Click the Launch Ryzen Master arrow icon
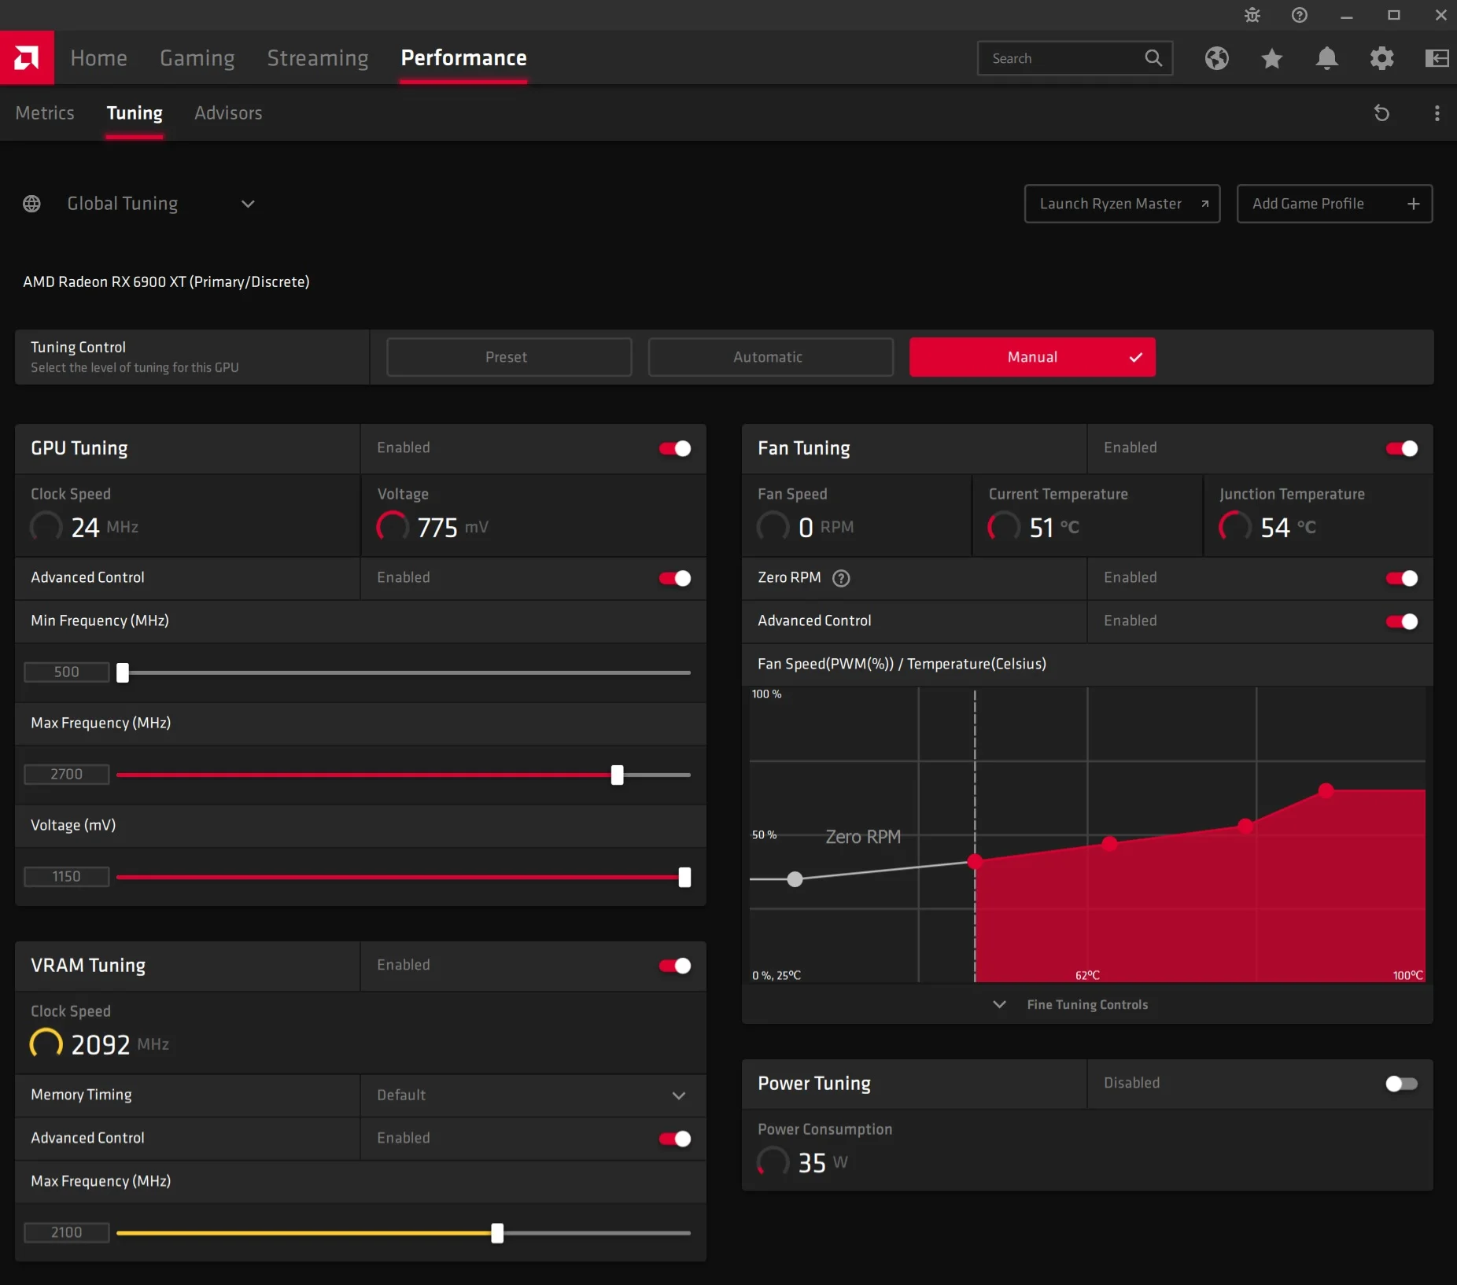This screenshot has width=1457, height=1285. click(1204, 204)
